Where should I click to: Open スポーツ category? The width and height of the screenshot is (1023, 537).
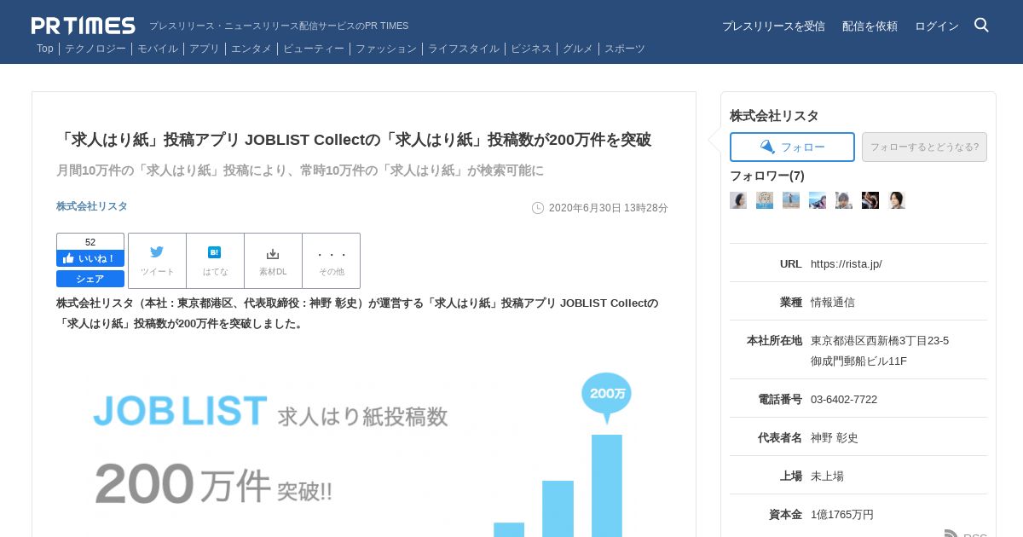625,49
